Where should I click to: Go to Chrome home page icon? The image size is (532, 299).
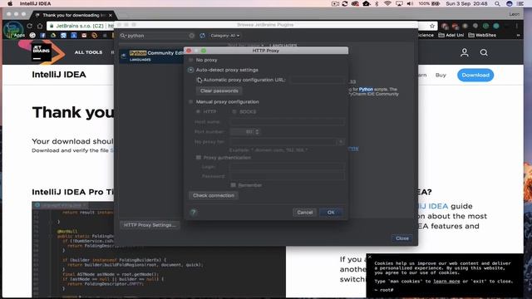(40, 26)
